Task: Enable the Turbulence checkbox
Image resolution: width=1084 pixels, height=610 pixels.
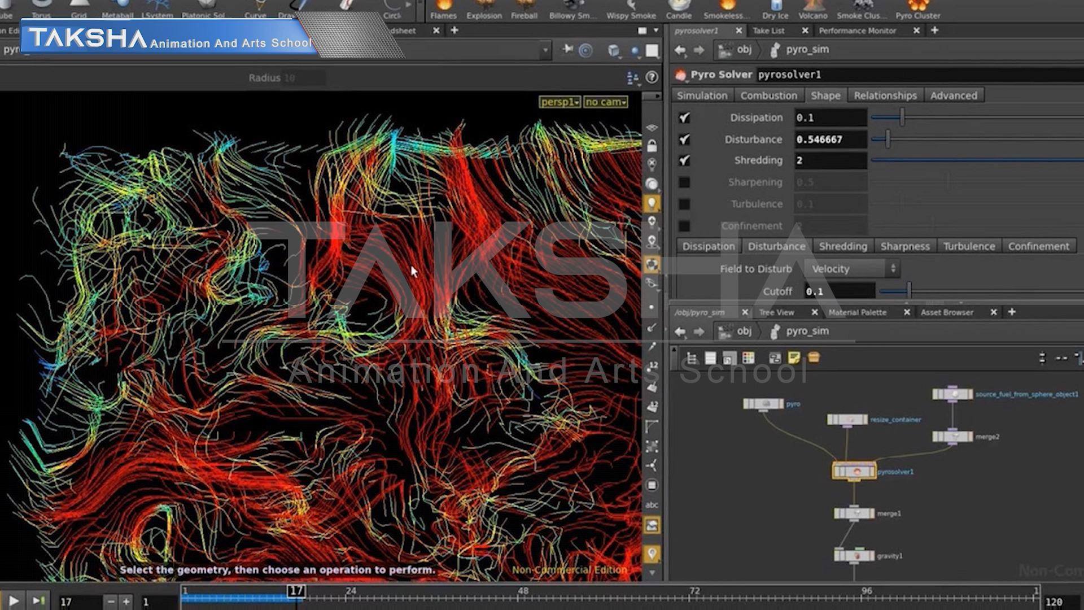Action: (684, 204)
